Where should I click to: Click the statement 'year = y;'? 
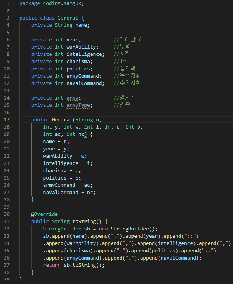point(56,149)
